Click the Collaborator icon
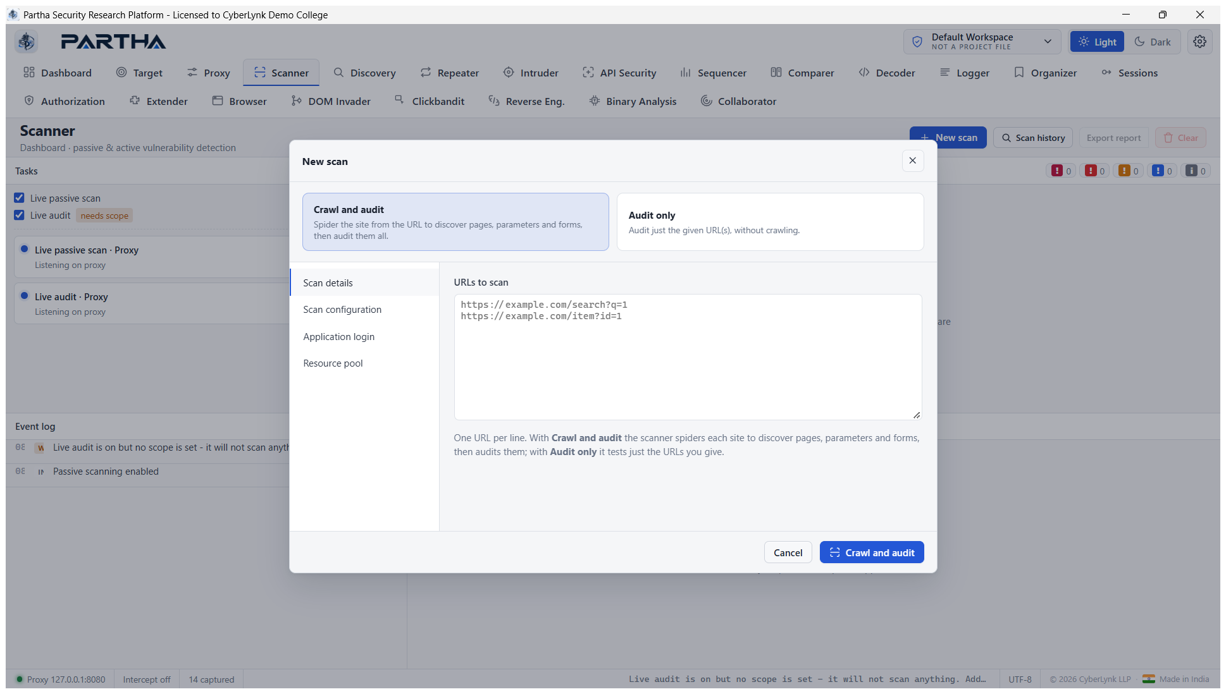The width and height of the screenshot is (1226, 694). coord(707,101)
